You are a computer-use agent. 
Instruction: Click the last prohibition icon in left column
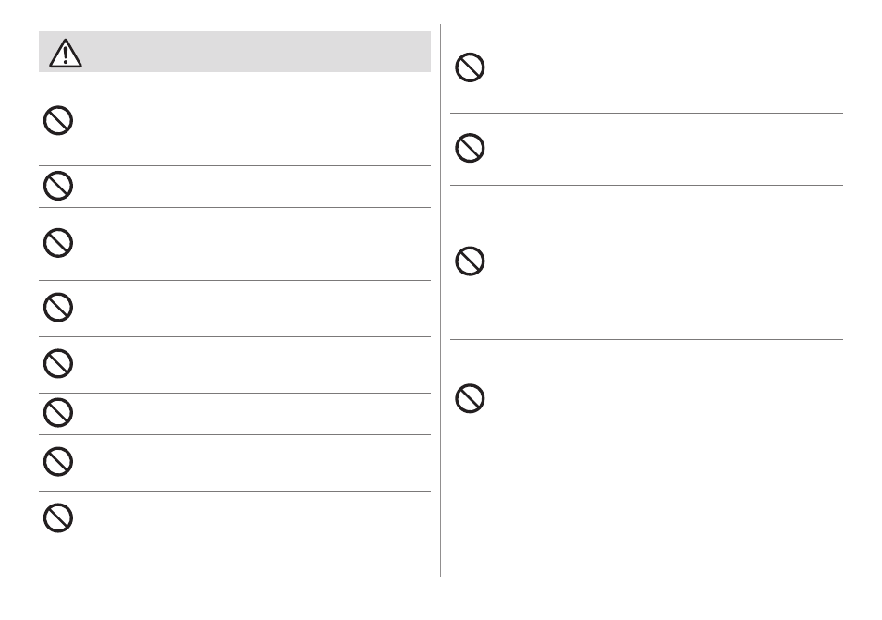point(58,517)
